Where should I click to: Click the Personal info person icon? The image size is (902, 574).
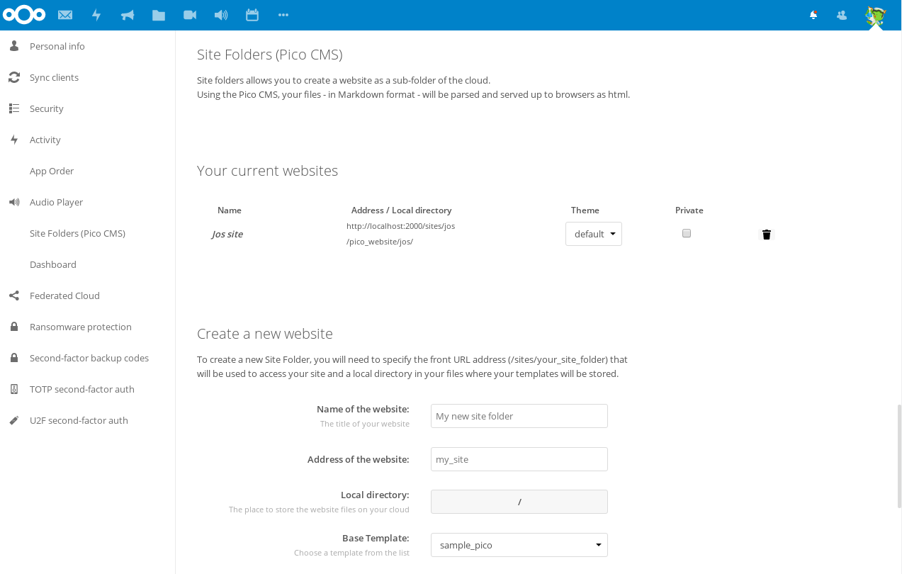[x=14, y=46]
